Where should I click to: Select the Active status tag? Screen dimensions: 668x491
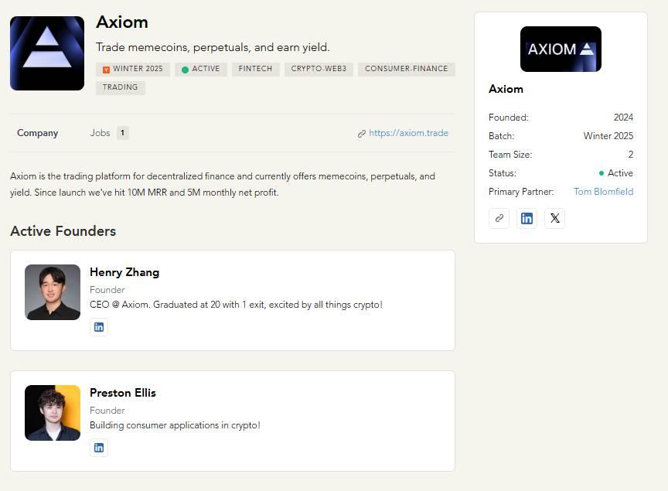pyautogui.click(x=201, y=69)
